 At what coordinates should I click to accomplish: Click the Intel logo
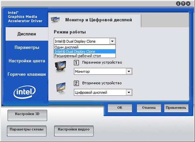pos(24,92)
